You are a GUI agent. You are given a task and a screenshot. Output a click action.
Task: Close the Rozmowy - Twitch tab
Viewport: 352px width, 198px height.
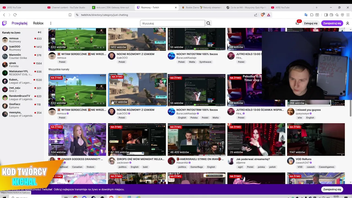[x=176, y=7]
